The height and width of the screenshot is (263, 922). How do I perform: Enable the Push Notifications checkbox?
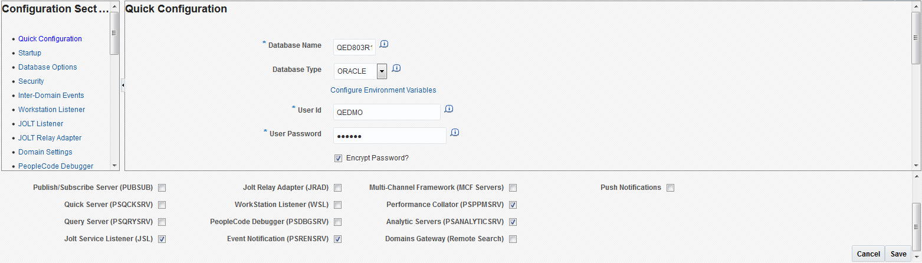click(670, 188)
